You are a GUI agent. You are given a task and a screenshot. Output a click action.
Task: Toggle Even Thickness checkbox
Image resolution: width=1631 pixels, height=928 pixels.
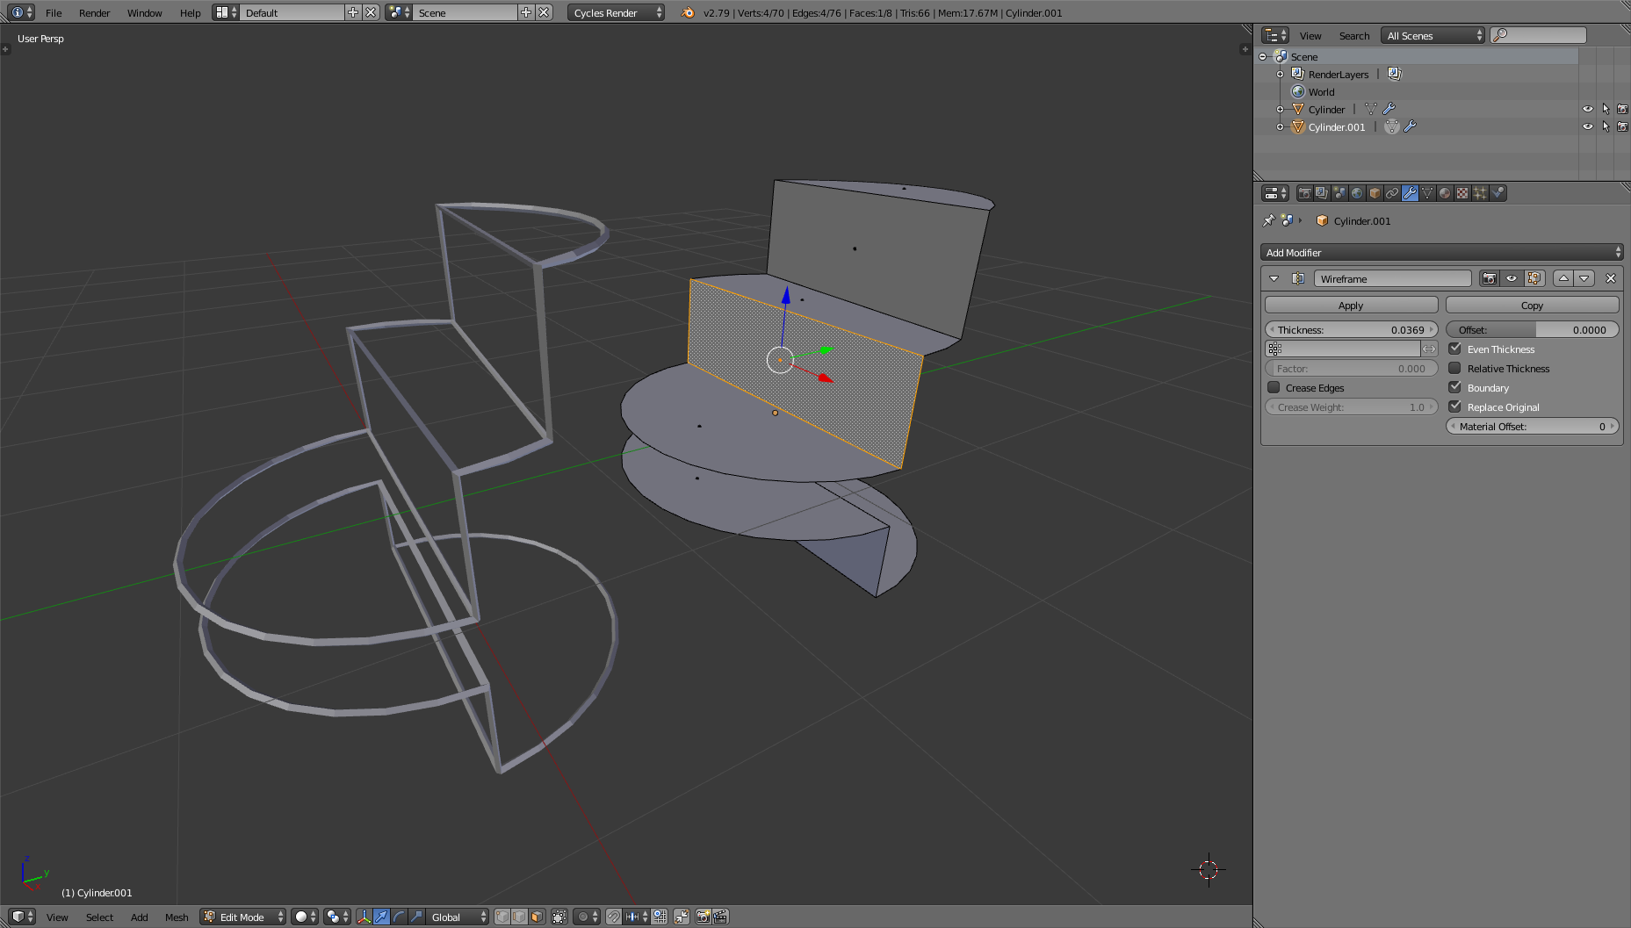(1455, 349)
